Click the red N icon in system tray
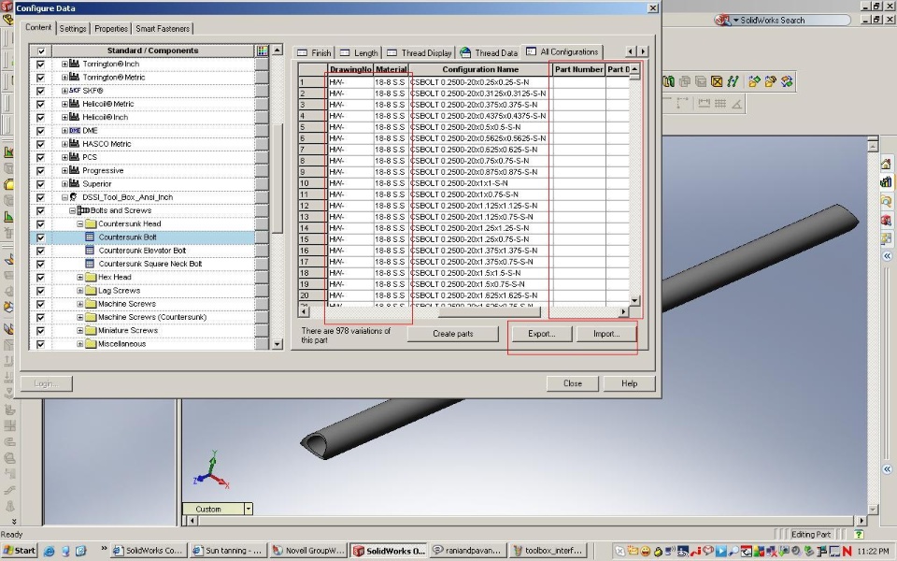The image size is (897, 561). coord(847,551)
